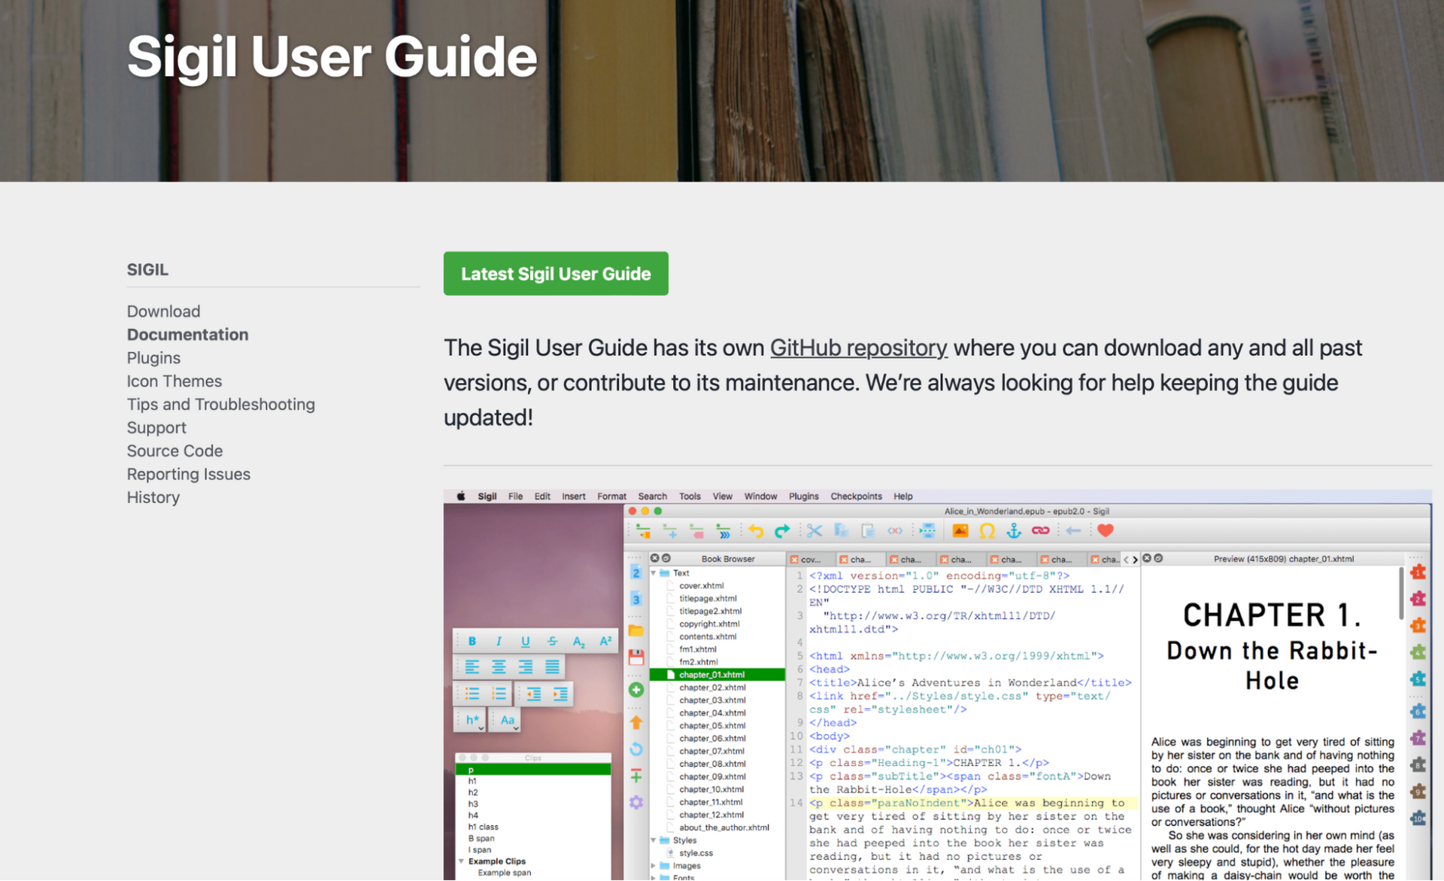Image resolution: width=1444 pixels, height=881 pixels.
Task: Open the GitHub repository link
Action: click(x=858, y=348)
